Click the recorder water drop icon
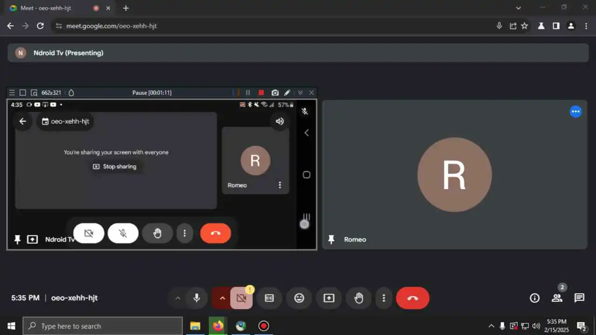 tap(71, 93)
